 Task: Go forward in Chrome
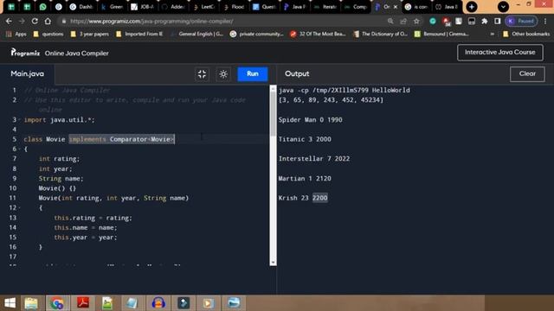coord(22,21)
